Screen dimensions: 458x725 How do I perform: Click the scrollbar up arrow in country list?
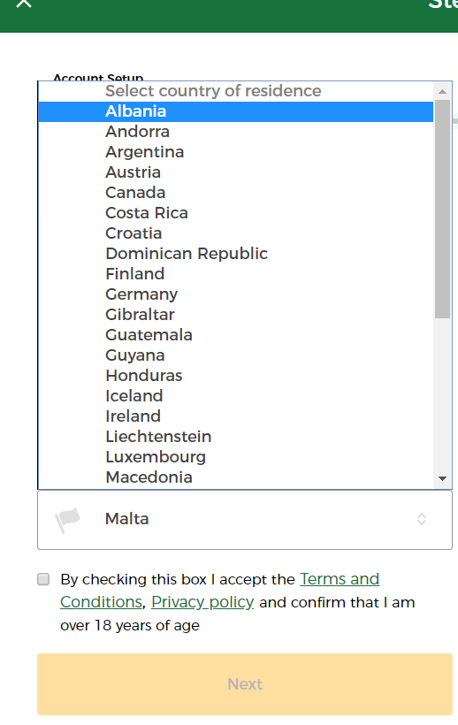pos(442,91)
